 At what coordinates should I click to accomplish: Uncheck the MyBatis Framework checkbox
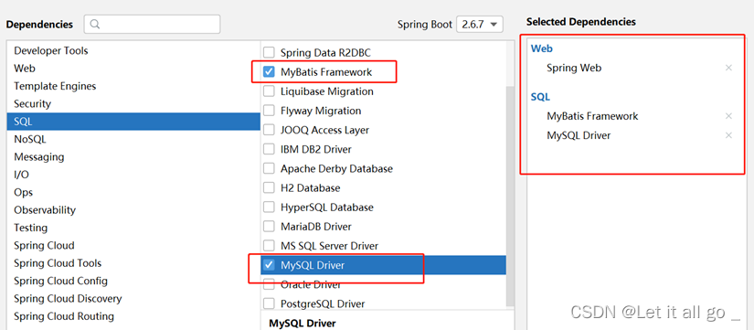pos(270,72)
